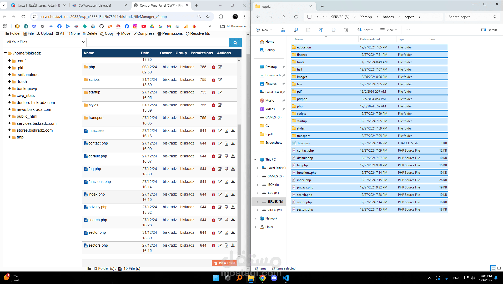
Task: Switch to the CWPpro.user browser tab
Action: click(x=95, y=5)
